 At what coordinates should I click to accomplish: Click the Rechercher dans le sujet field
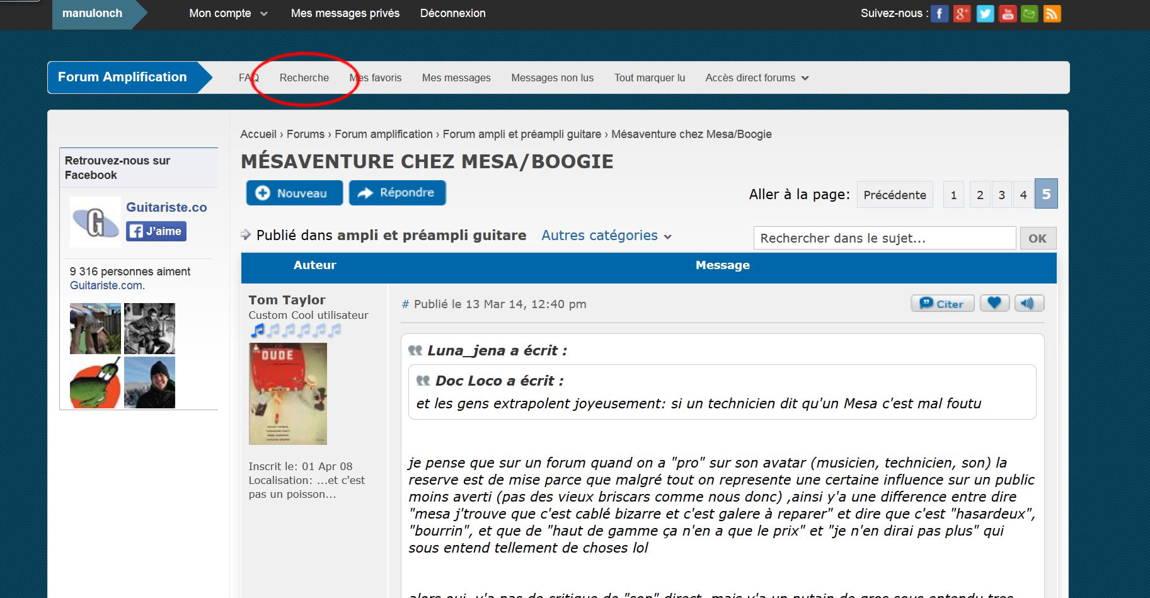pos(884,238)
